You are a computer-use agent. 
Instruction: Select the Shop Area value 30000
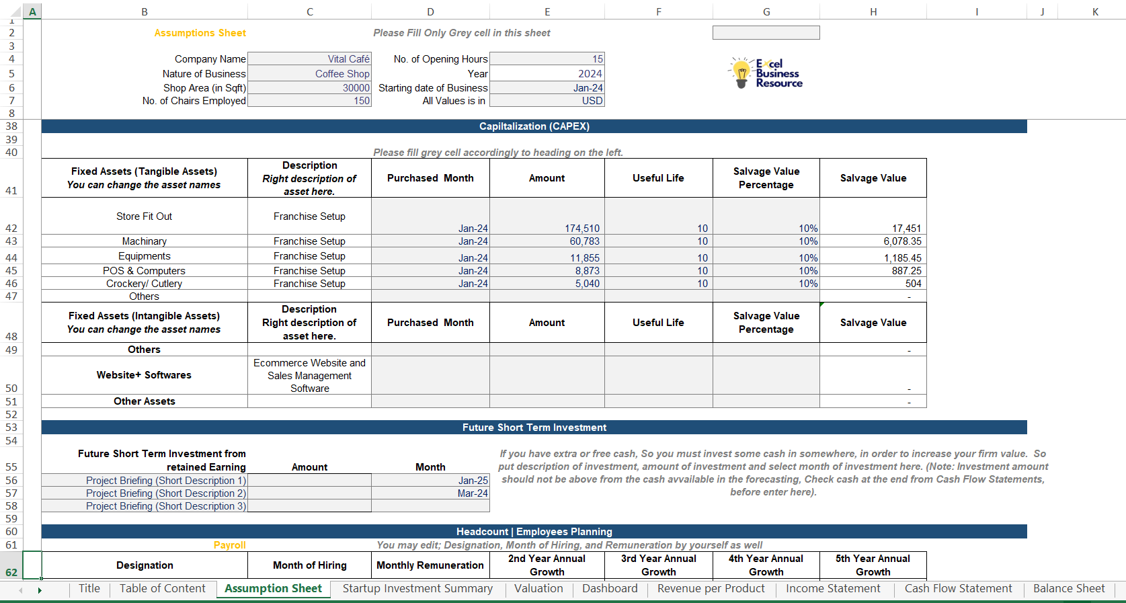[x=309, y=87]
